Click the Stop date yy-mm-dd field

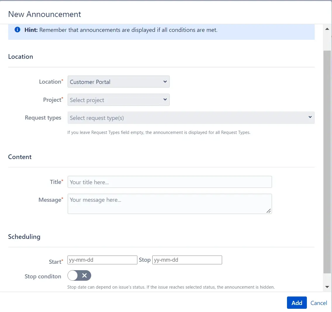coord(187,260)
